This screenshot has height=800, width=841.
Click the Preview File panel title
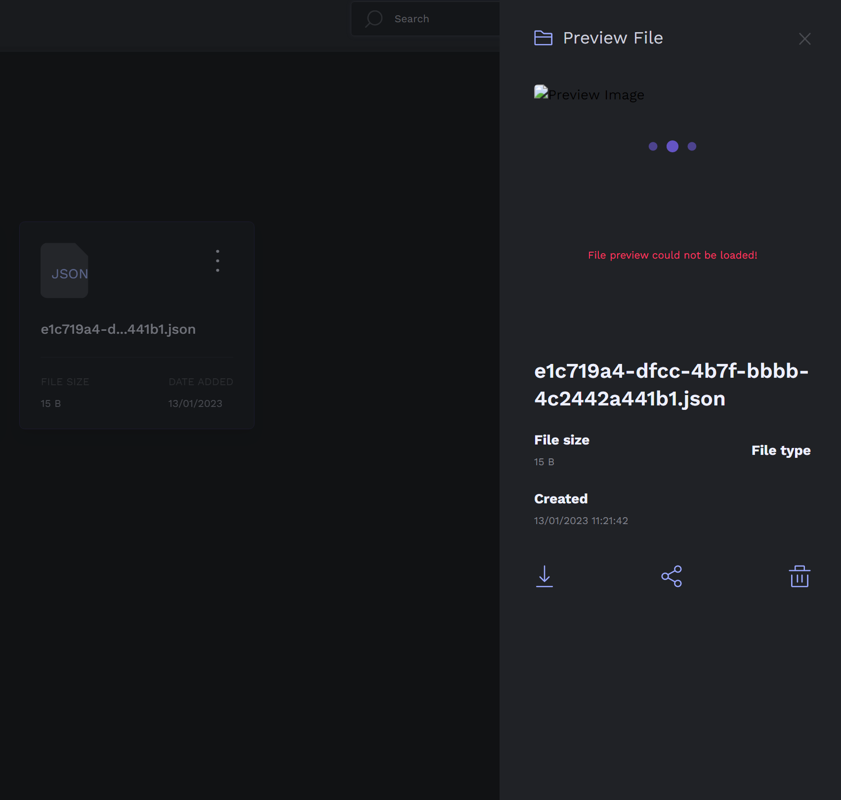tap(613, 38)
